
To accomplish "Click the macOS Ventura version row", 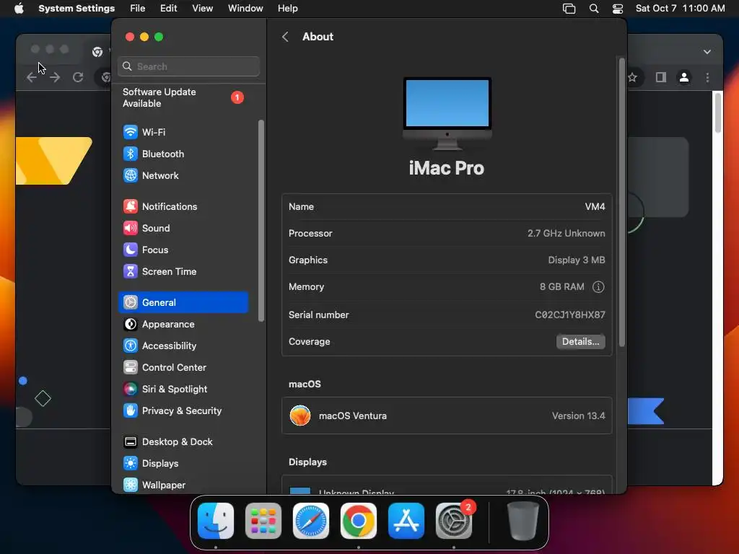I will 447,415.
